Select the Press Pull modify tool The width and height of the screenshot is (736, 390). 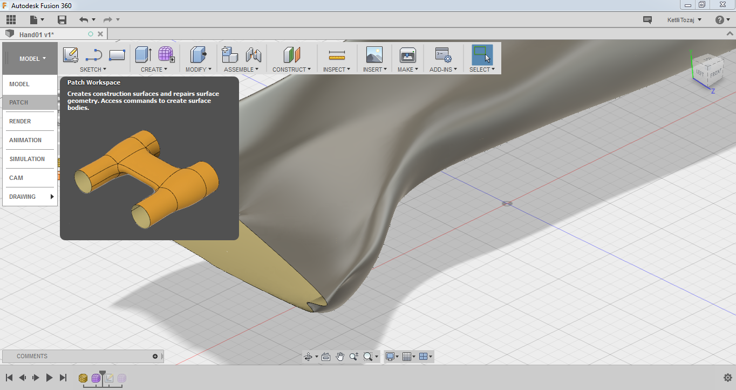click(x=199, y=55)
